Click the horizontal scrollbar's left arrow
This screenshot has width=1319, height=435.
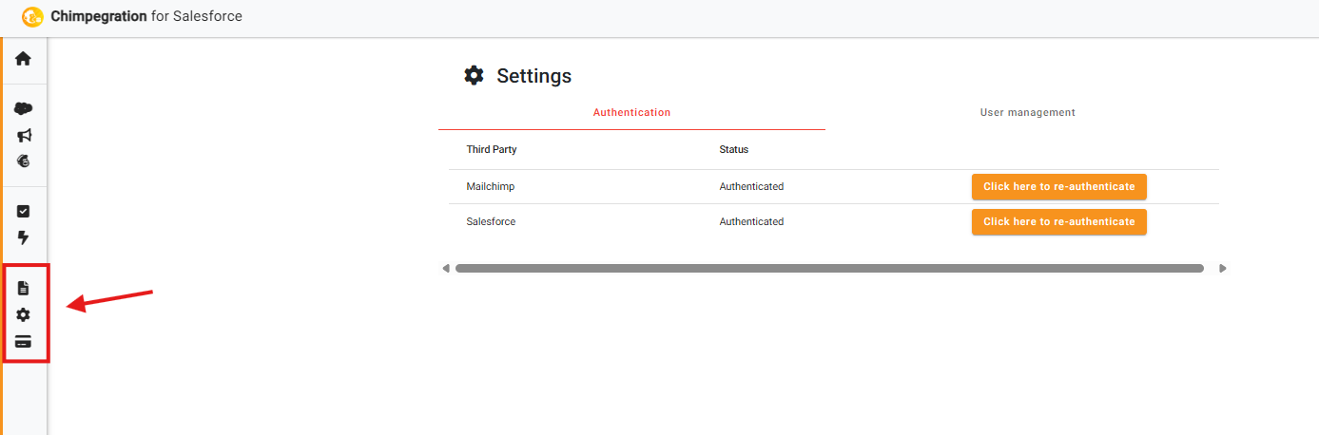click(445, 269)
